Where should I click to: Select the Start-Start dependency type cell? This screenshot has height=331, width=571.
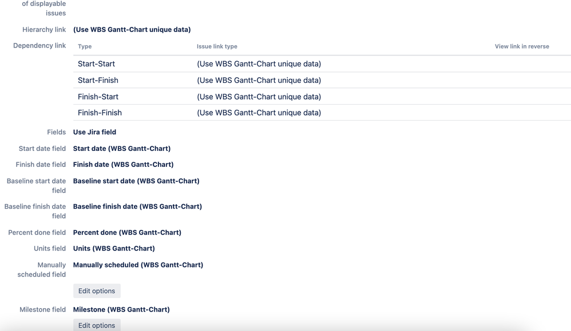(x=96, y=63)
